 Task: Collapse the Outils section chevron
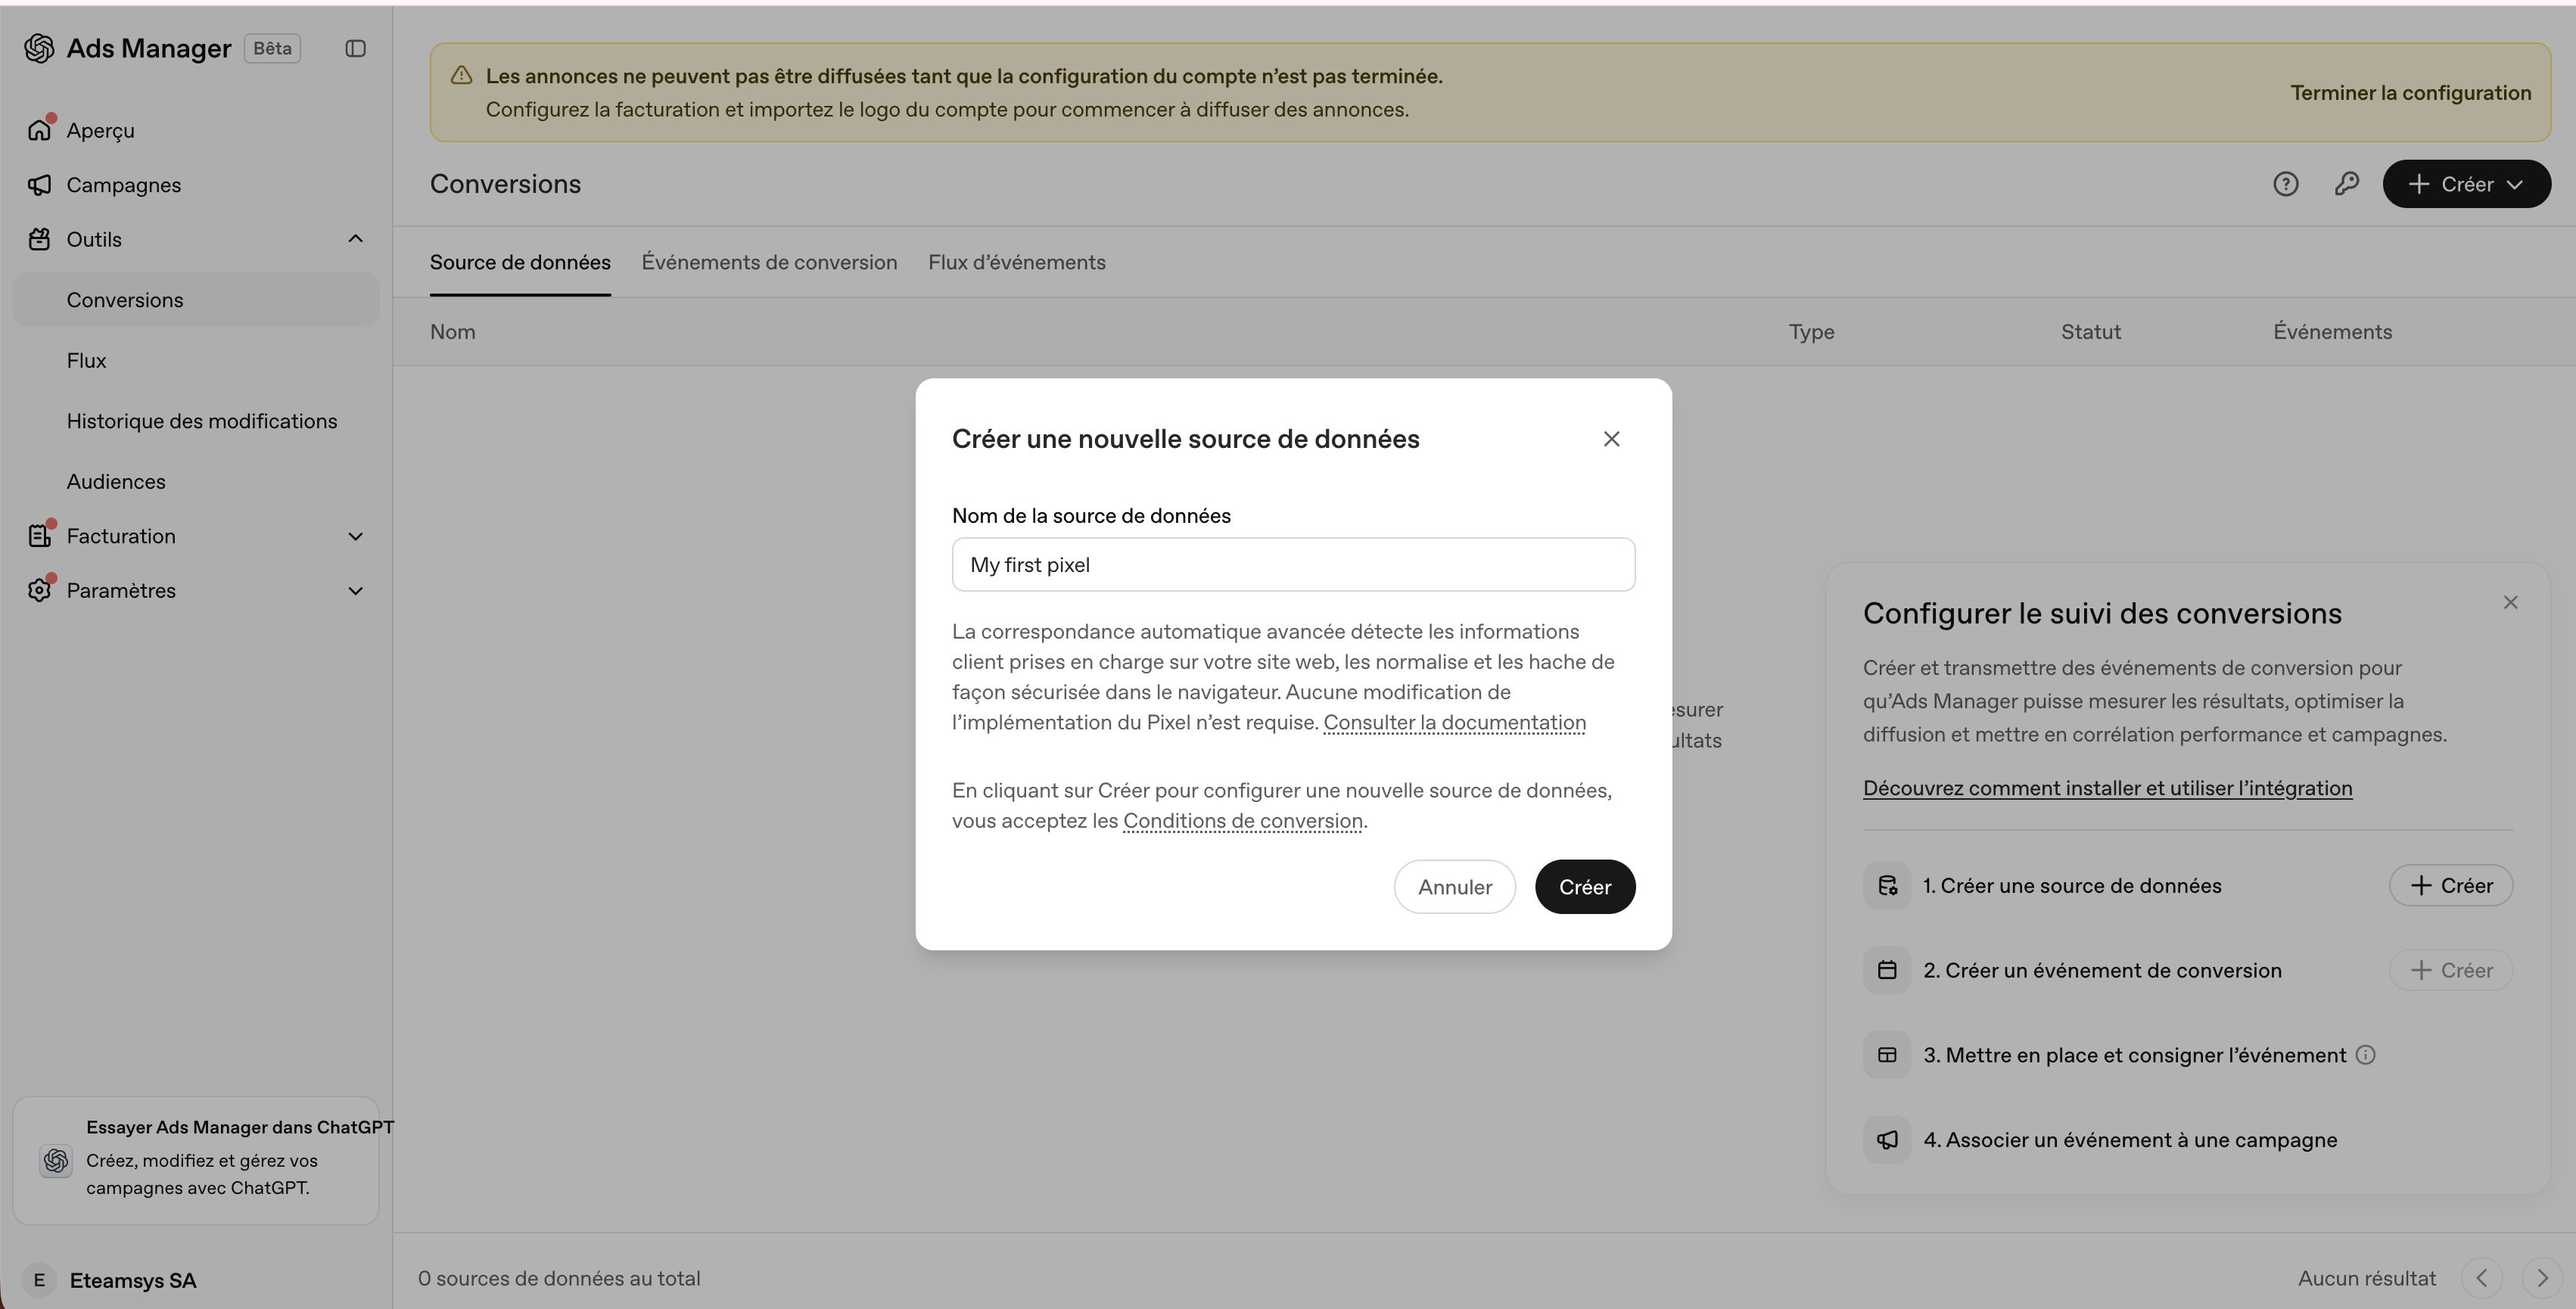355,239
